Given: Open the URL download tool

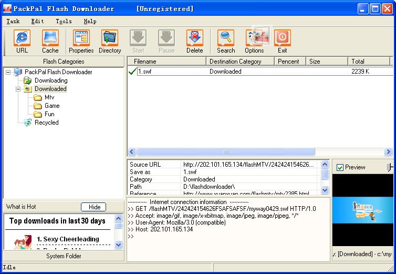Looking at the screenshot, I should pos(22,42).
